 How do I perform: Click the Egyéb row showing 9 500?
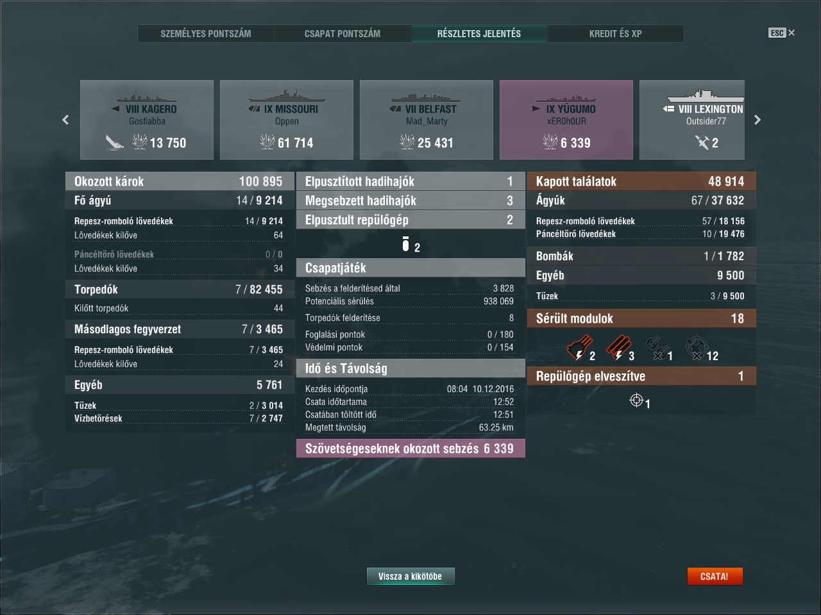click(x=641, y=275)
